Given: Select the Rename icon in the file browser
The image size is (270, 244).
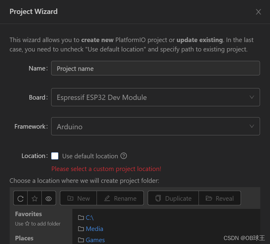Looking at the screenshot, I should [120, 198].
